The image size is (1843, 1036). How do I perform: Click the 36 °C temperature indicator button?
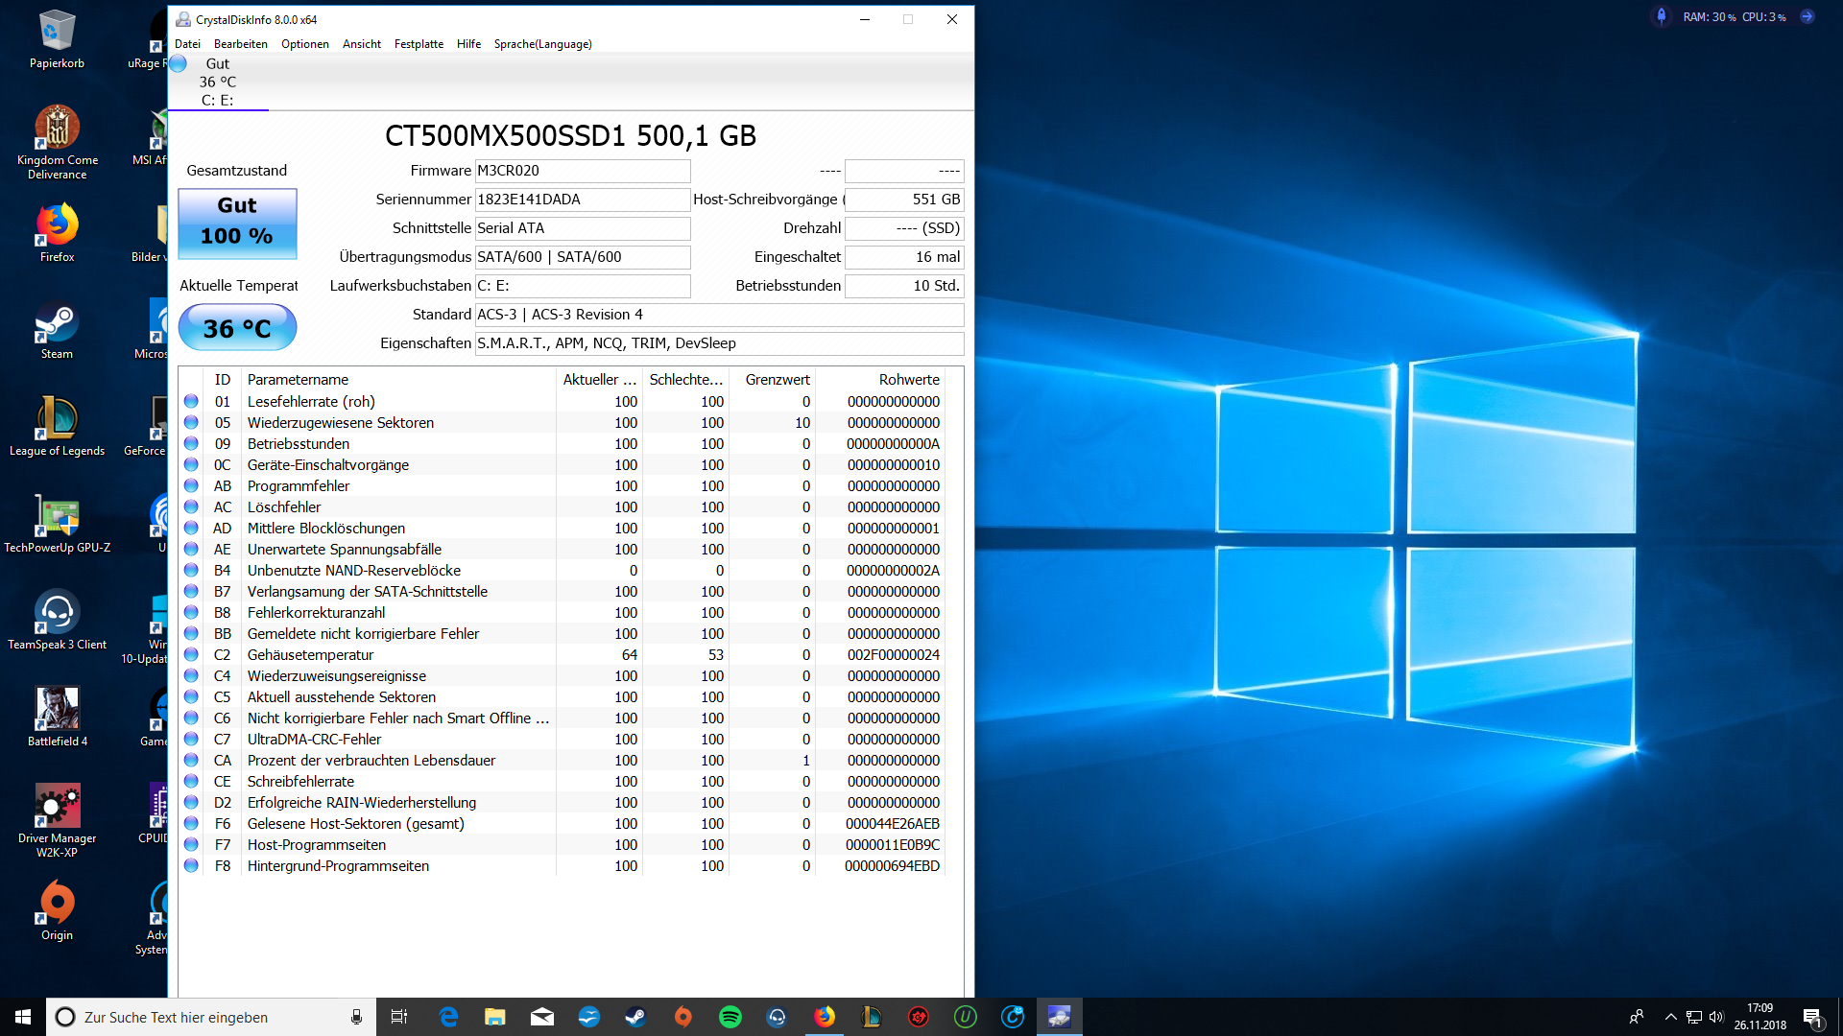[237, 328]
